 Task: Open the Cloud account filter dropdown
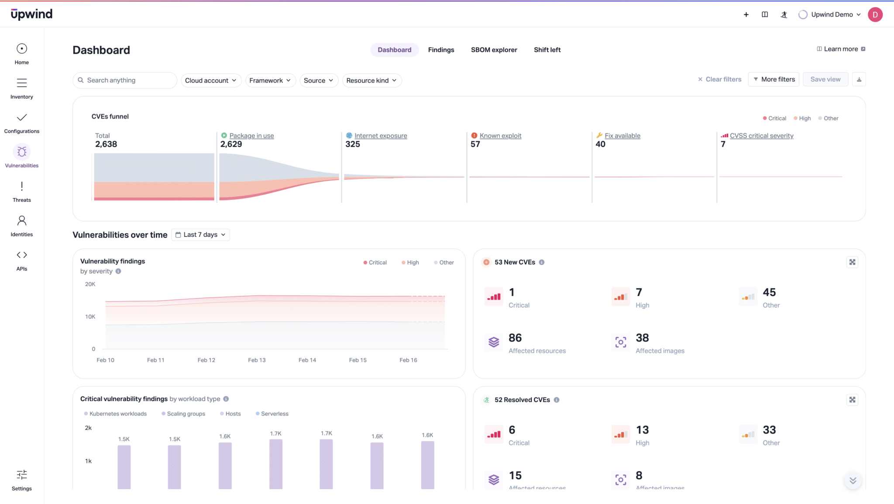pos(211,80)
